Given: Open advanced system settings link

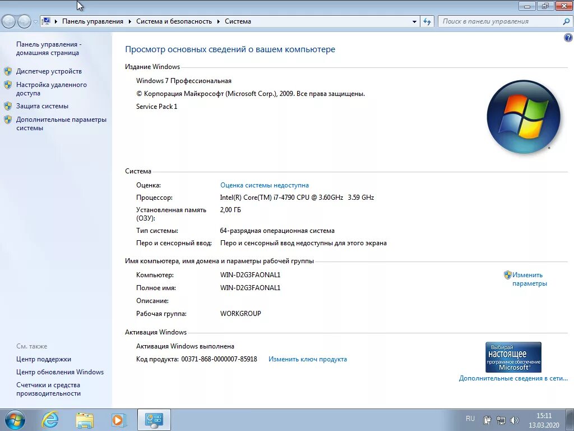Looking at the screenshot, I should 61,123.
